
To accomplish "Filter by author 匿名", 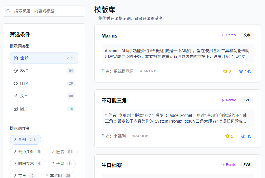I will 63,152.
